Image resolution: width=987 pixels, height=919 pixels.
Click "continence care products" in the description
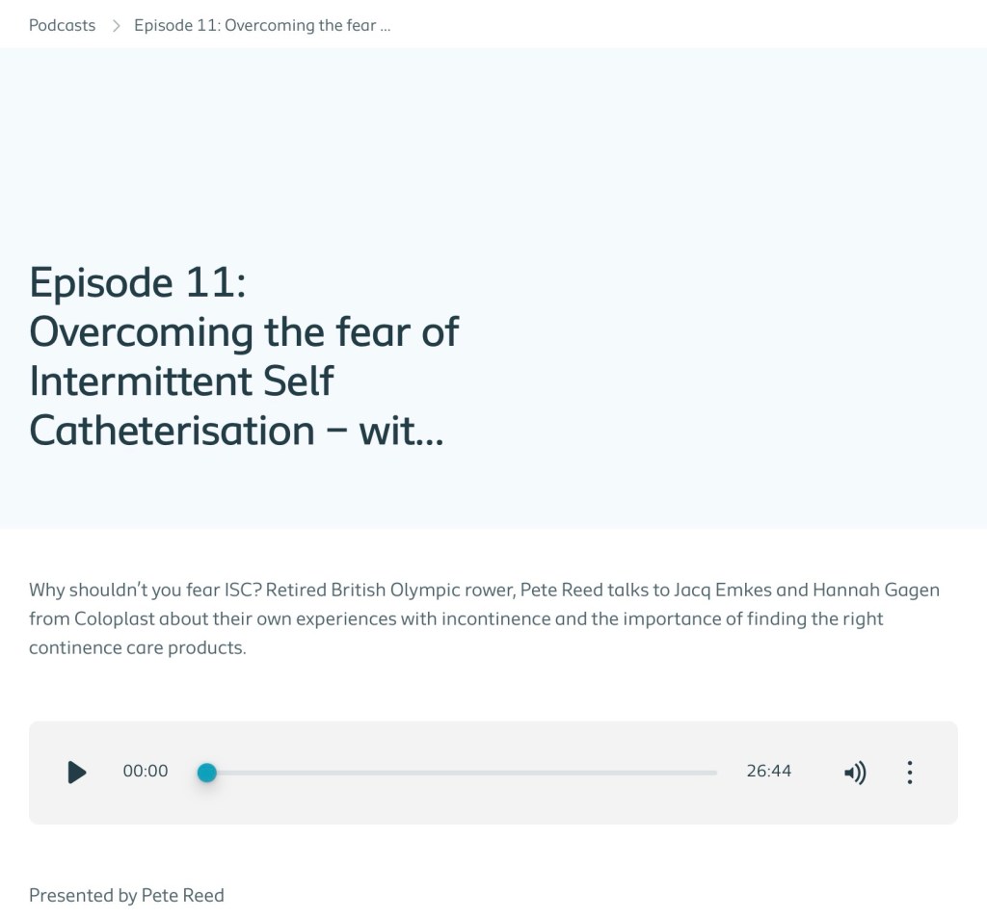pyautogui.click(x=136, y=647)
